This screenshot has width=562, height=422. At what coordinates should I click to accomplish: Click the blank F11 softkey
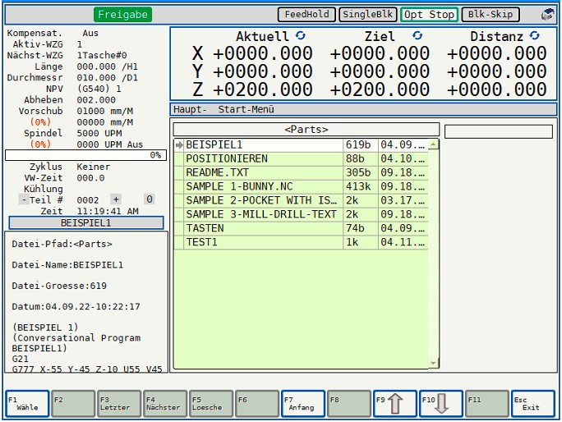click(487, 403)
